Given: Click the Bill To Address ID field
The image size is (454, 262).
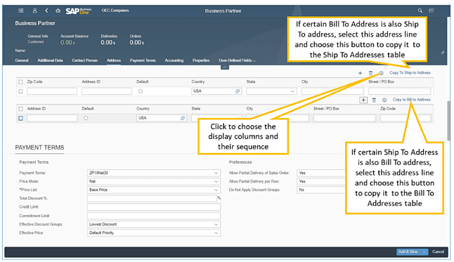Looking at the screenshot, I should (107, 91).
